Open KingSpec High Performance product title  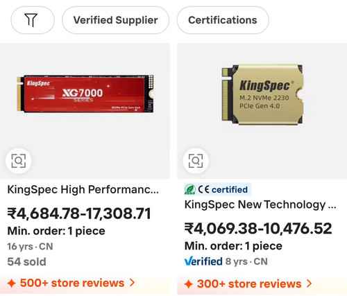[x=83, y=189]
